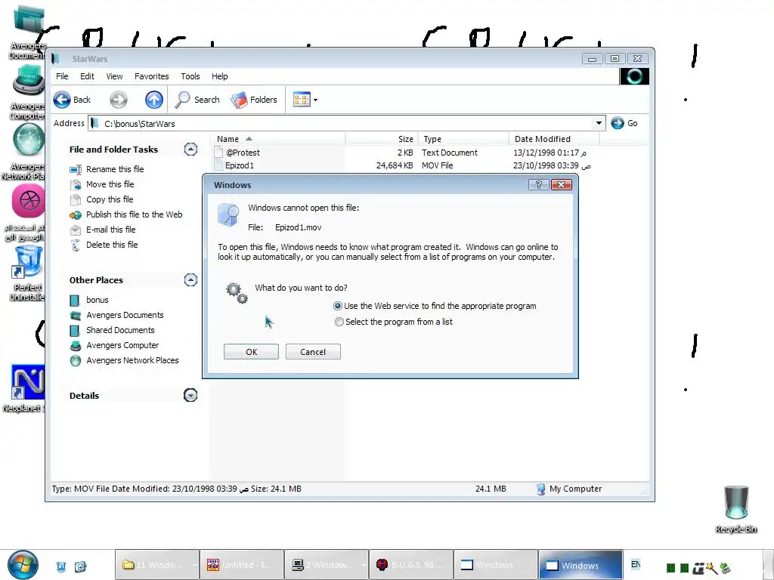Open the Favorites menu

point(151,76)
